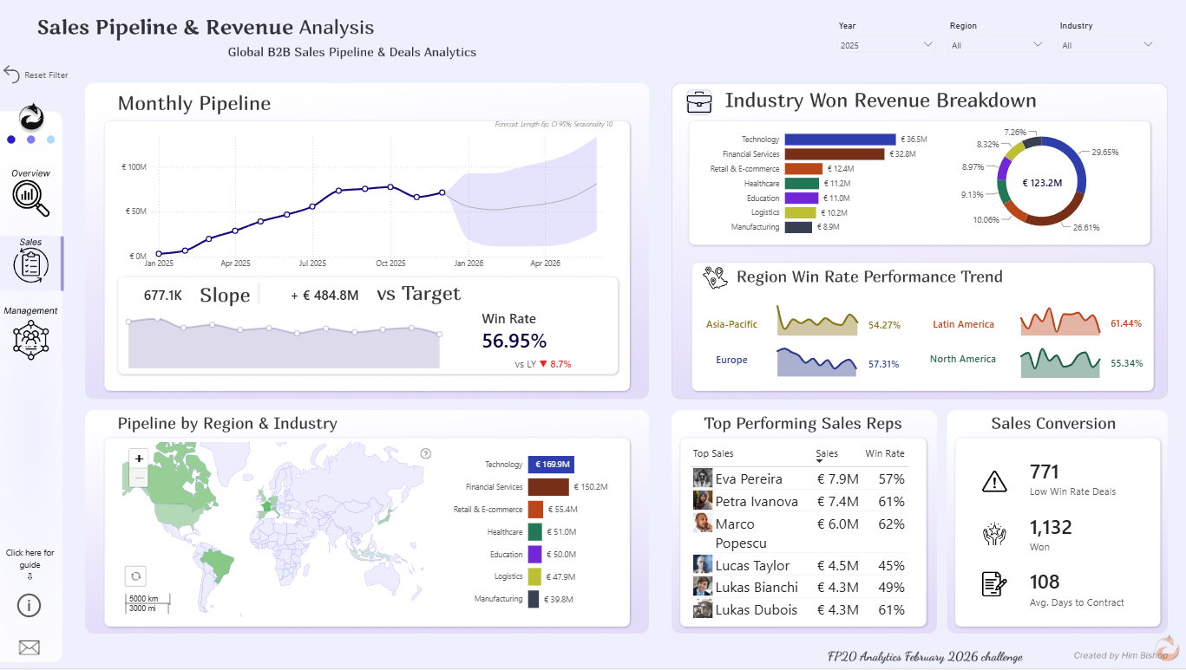The height and width of the screenshot is (670, 1186).
Task: Click the North America win rate sparkline
Action: [1060, 363]
